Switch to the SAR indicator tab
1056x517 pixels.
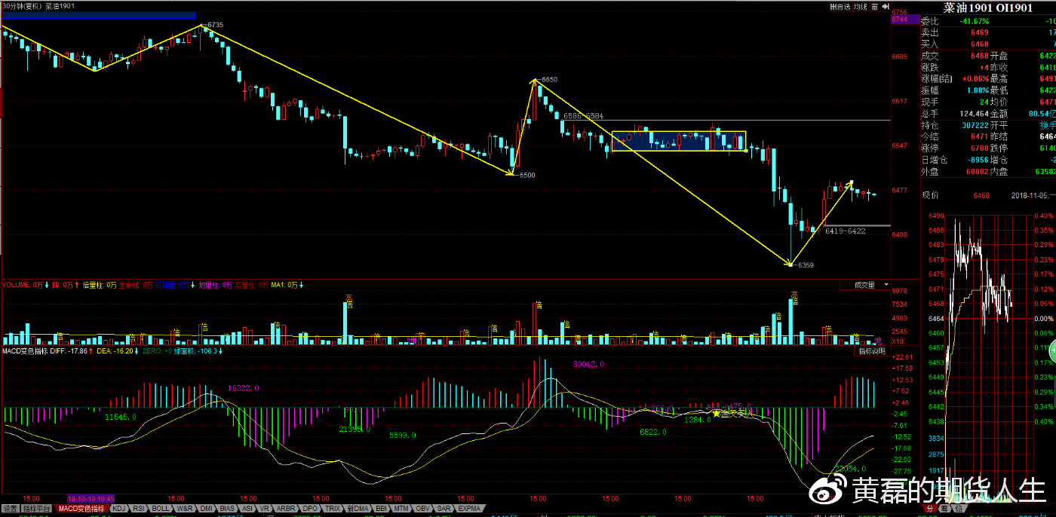coord(444,509)
